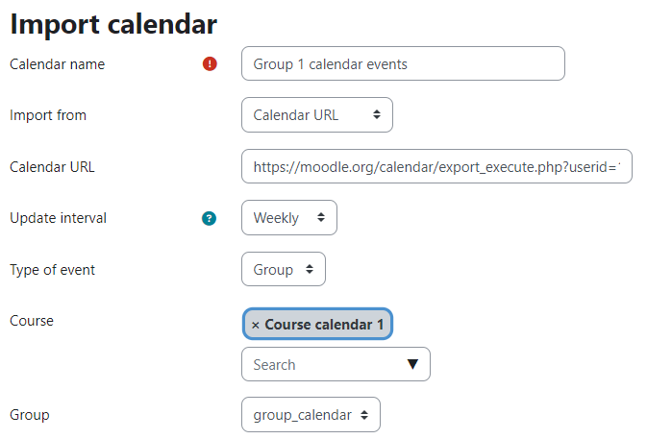The width and height of the screenshot is (647, 439).
Task: Open the Type of event dropdown
Action: point(284,269)
